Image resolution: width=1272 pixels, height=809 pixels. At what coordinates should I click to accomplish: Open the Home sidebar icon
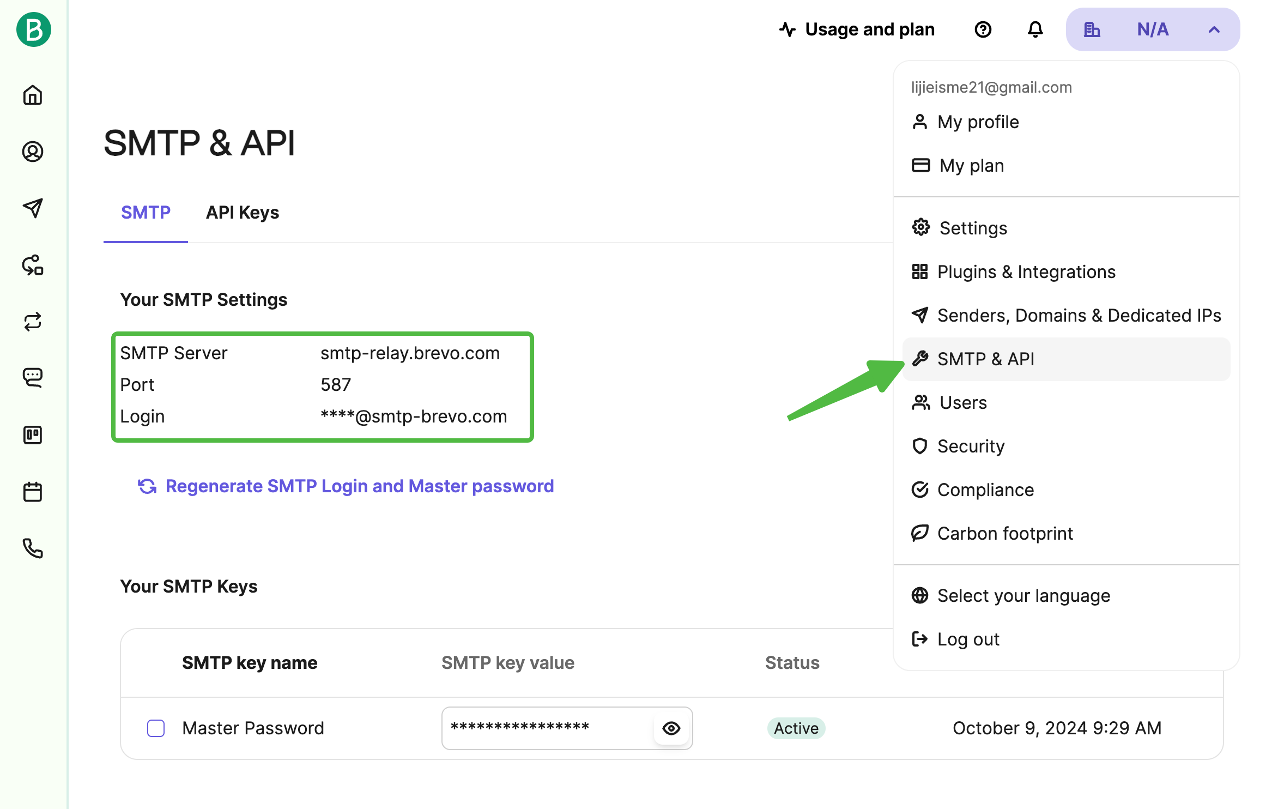point(33,95)
